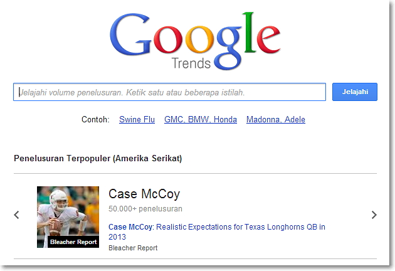The width and height of the screenshot is (395, 271).
Task: Go to next trending search arrow
Action: click(374, 215)
